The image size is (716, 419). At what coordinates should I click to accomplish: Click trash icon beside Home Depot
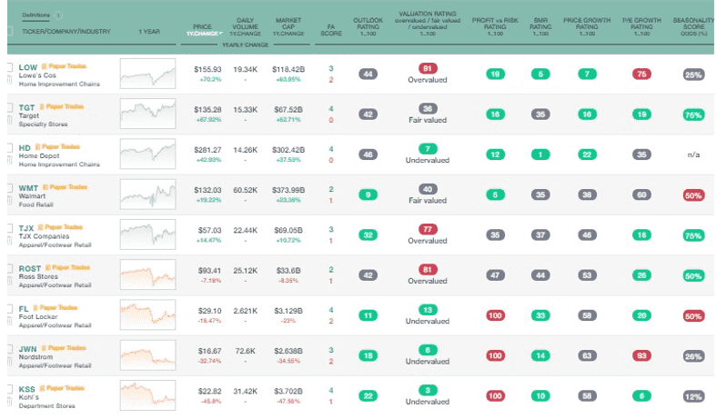click(9, 158)
